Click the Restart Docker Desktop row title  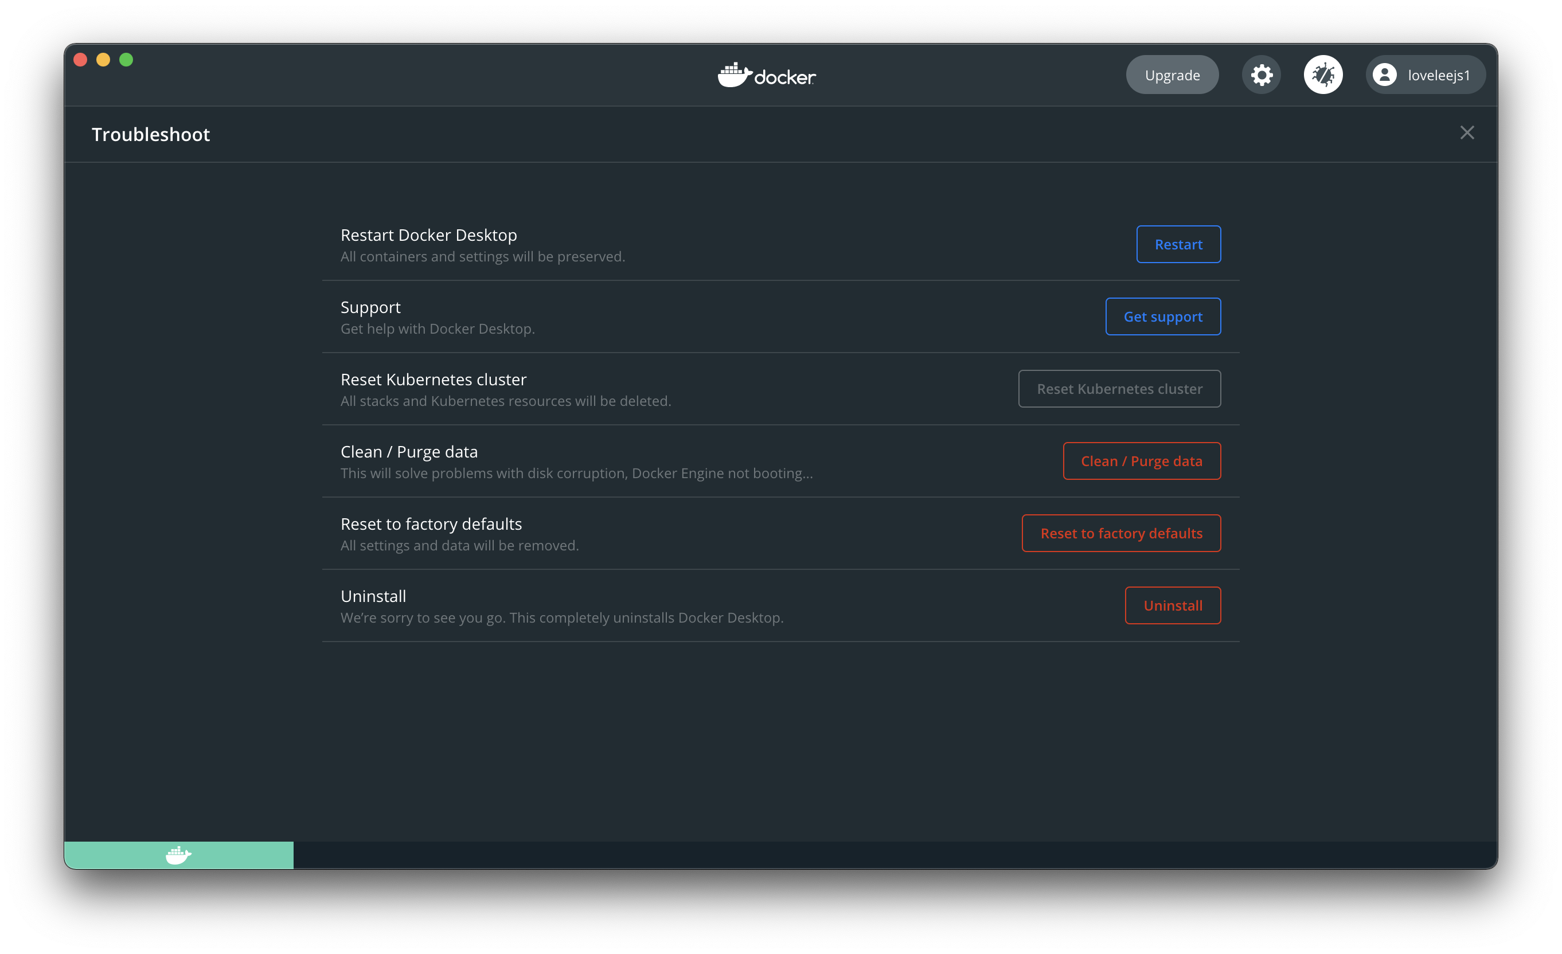click(x=428, y=235)
